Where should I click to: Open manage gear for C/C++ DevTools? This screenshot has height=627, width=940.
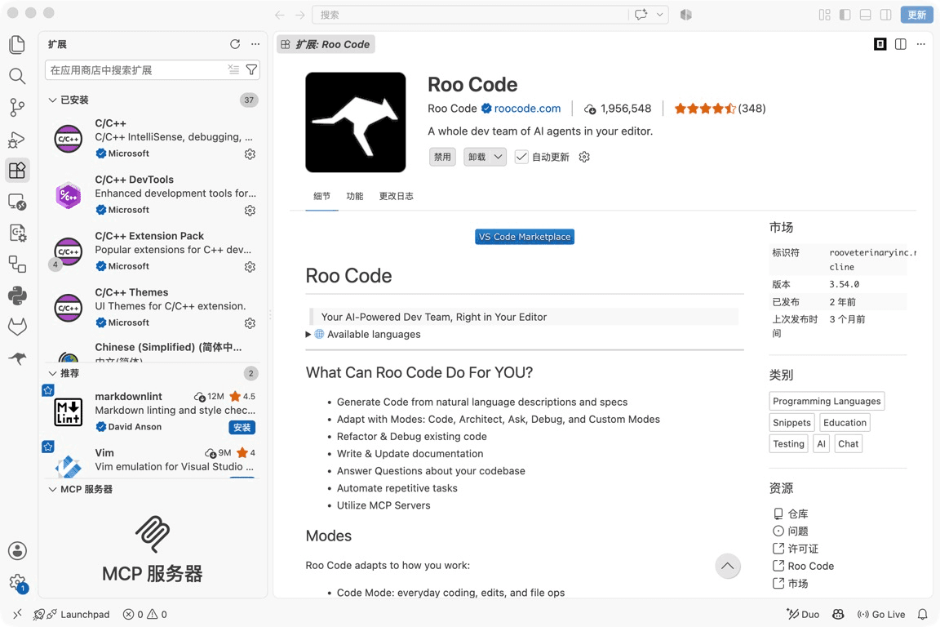(250, 211)
